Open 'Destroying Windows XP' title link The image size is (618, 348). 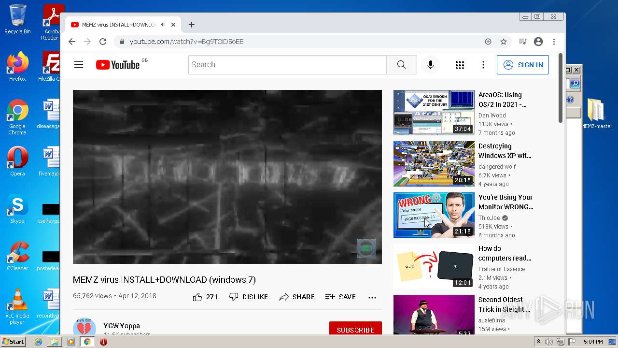505,151
